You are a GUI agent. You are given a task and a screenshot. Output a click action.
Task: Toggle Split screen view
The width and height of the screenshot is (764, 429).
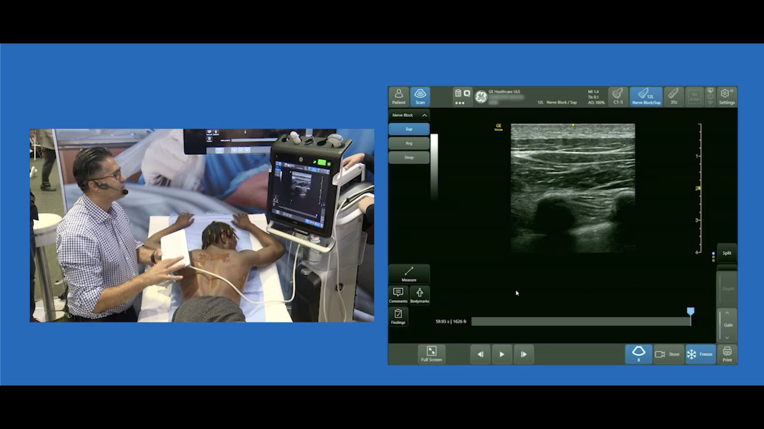tap(727, 253)
